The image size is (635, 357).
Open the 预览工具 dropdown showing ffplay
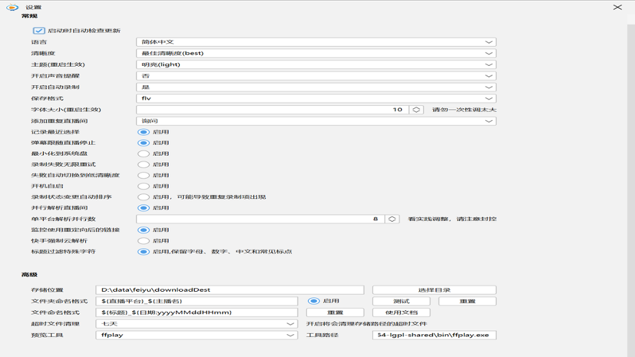196,335
